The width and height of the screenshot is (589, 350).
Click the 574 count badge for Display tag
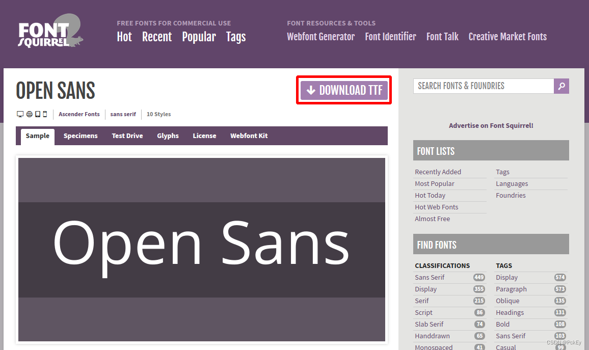click(560, 278)
